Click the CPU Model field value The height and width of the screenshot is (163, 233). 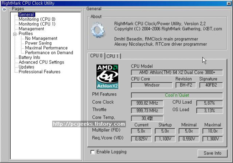[177, 73]
